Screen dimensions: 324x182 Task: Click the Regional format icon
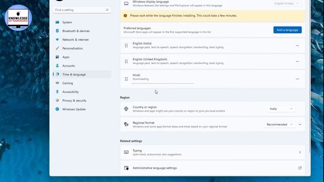coord(126,124)
